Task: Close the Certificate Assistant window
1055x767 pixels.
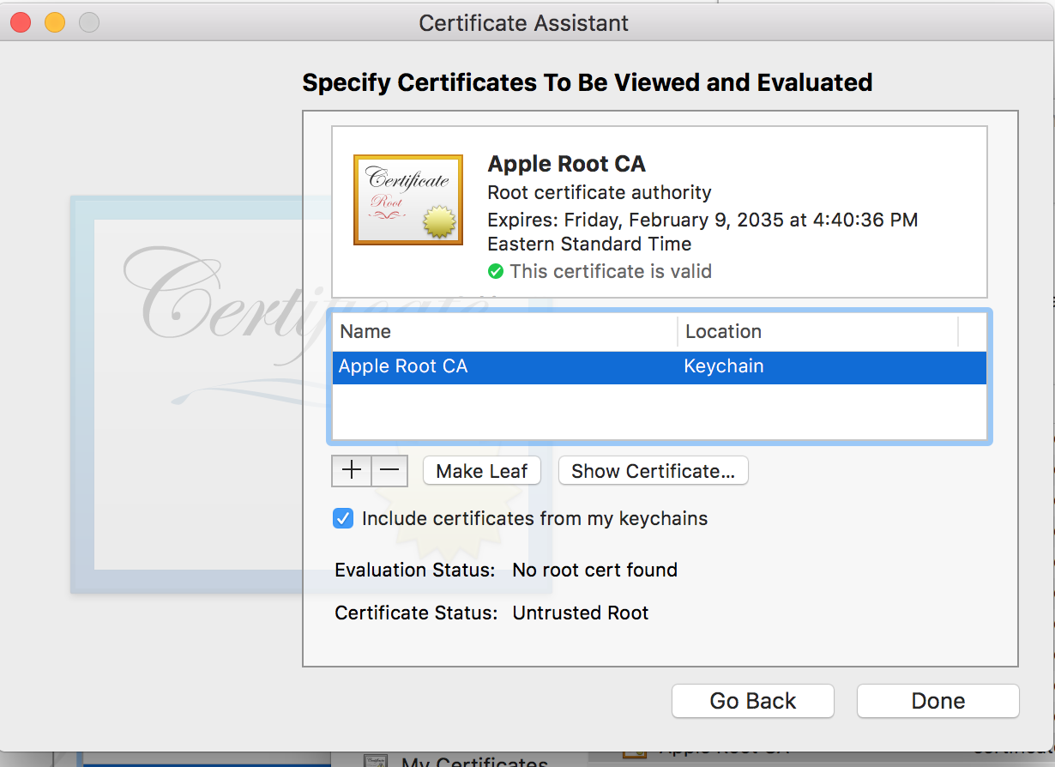Action: tap(21, 22)
